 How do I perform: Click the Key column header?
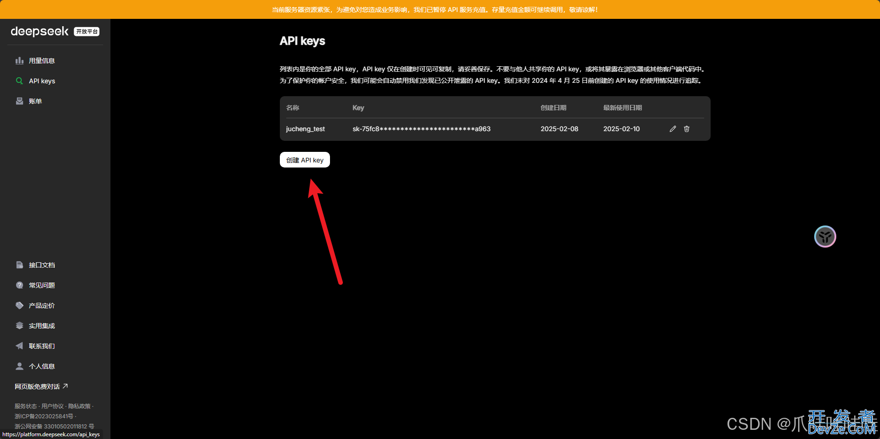coord(358,108)
